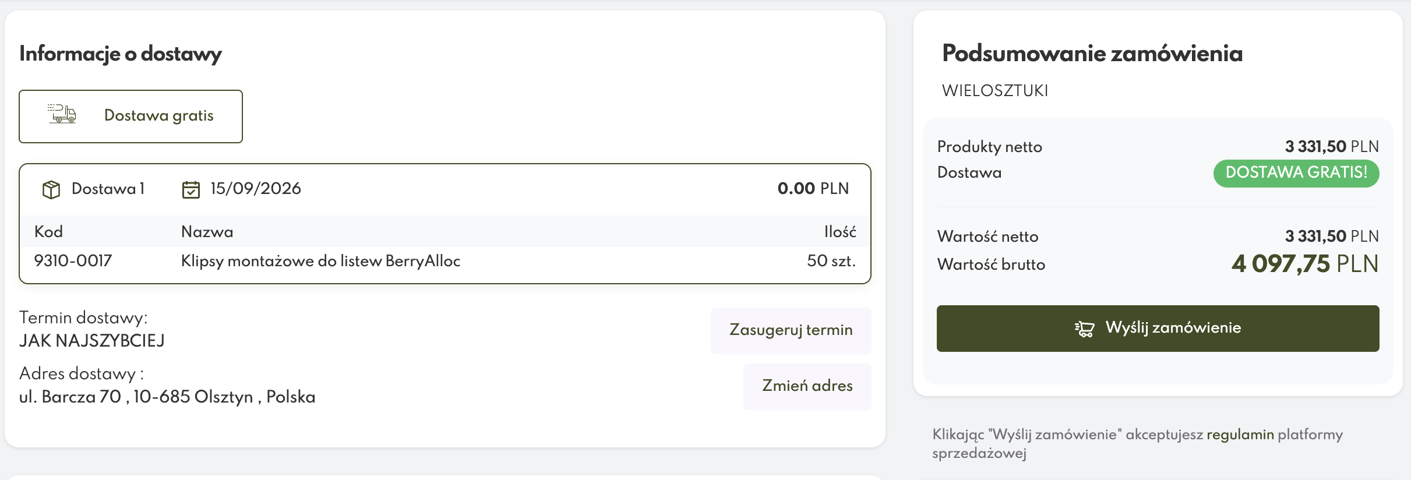The height and width of the screenshot is (480, 1411).
Task: Click the Nazwa column header
Action: click(x=207, y=232)
